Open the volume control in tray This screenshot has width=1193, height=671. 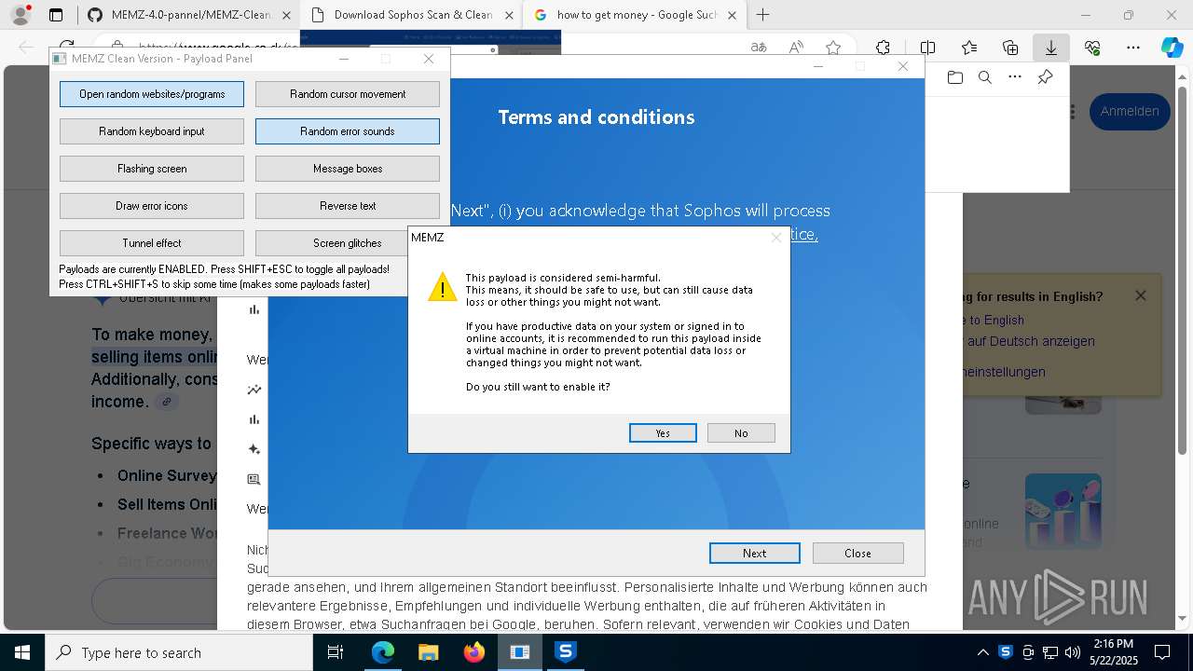(x=1073, y=652)
